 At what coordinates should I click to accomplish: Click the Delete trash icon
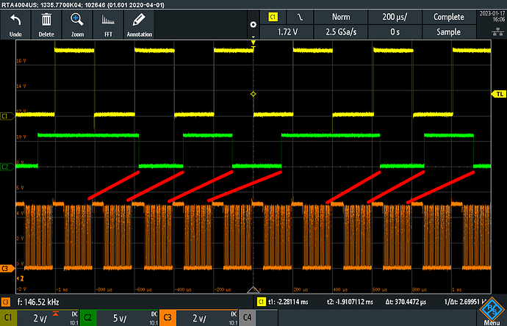coord(46,24)
